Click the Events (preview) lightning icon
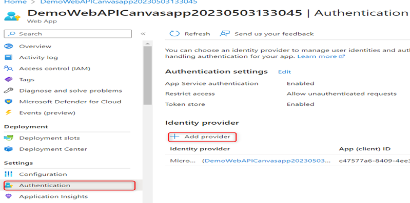 (9, 113)
